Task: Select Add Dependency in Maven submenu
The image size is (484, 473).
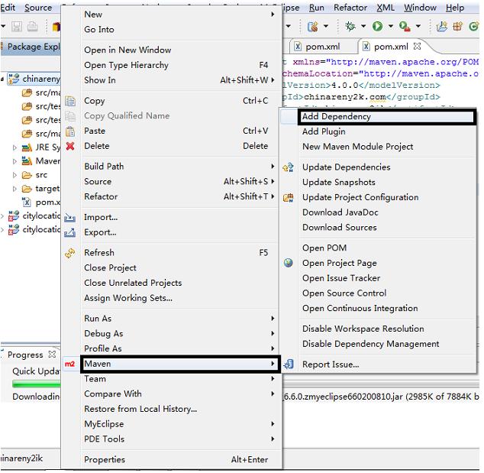Action: (387, 117)
